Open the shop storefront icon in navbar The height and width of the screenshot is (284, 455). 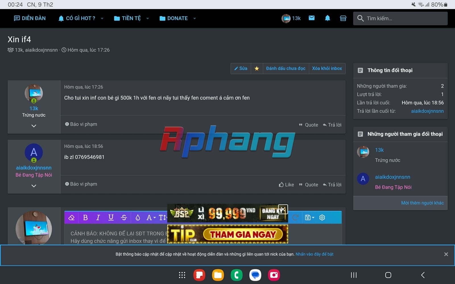(343, 18)
